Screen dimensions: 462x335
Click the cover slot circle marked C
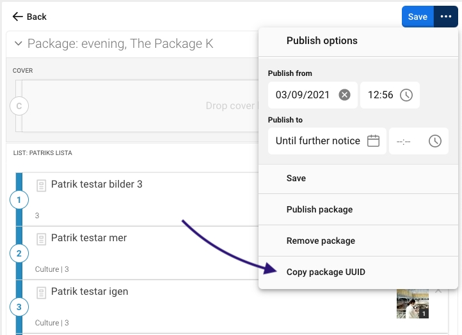click(19, 106)
